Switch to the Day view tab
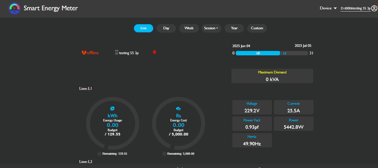The image size is (378, 168). (x=166, y=28)
